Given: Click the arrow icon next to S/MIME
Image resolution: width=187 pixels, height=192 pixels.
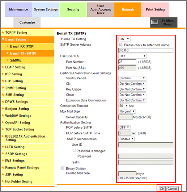Looking at the screenshot, I should (x=8, y=60).
